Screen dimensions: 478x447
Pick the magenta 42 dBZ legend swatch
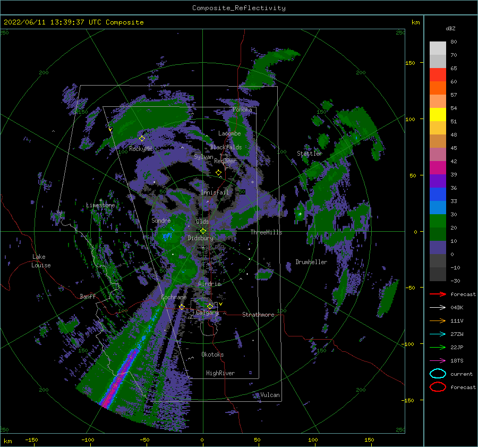click(438, 167)
